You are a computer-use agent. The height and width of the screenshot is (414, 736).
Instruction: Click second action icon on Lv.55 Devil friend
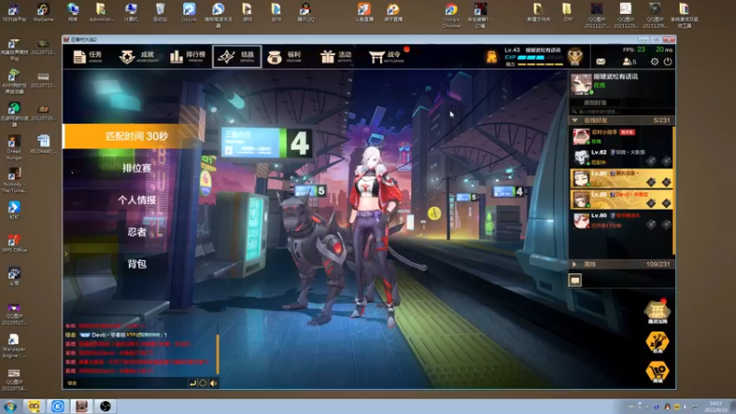click(x=666, y=202)
